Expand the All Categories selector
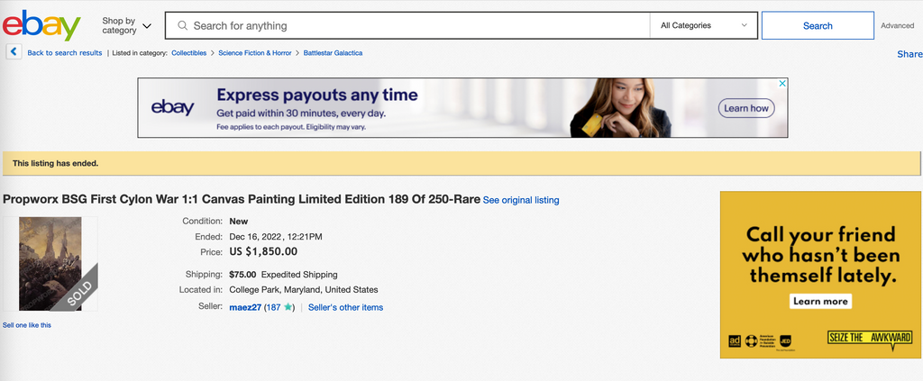This screenshot has width=923, height=381. click(703, 26)
